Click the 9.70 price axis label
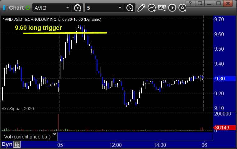 click(x=219, y=19)
